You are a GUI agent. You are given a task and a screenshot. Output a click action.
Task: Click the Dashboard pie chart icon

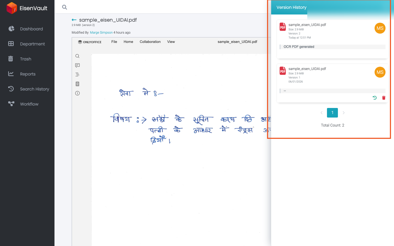pos(11,29)
